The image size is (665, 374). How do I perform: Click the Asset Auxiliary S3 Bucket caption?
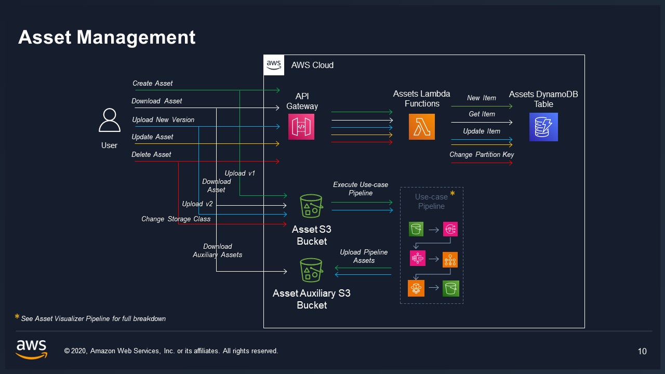tap(312, 299)
